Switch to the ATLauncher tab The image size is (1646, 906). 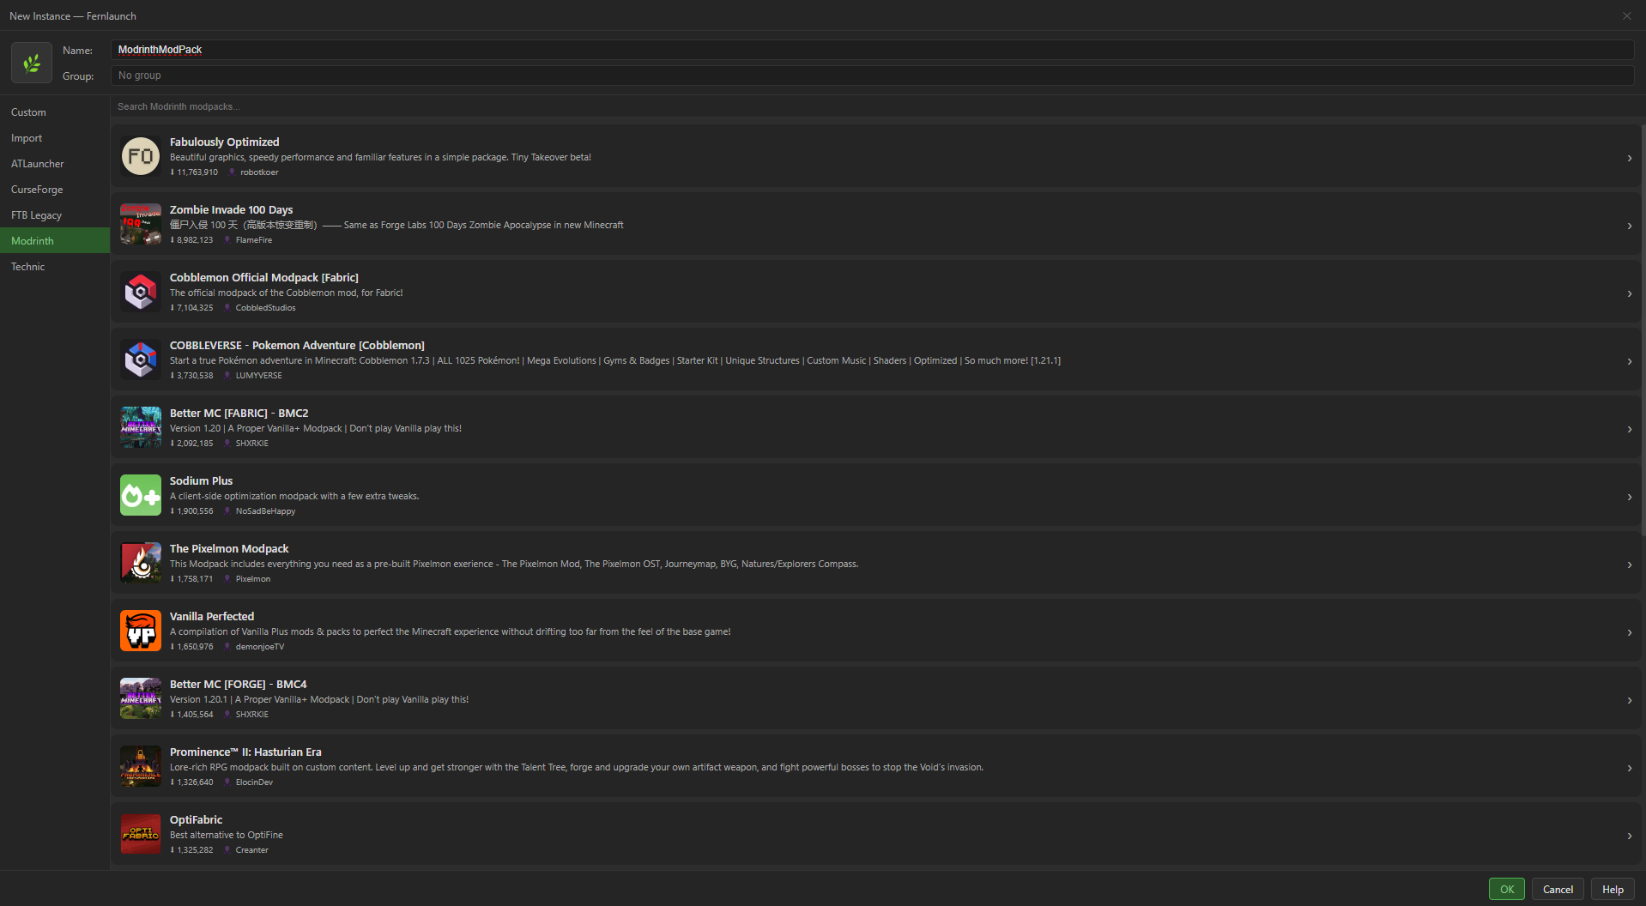(55, 164)
